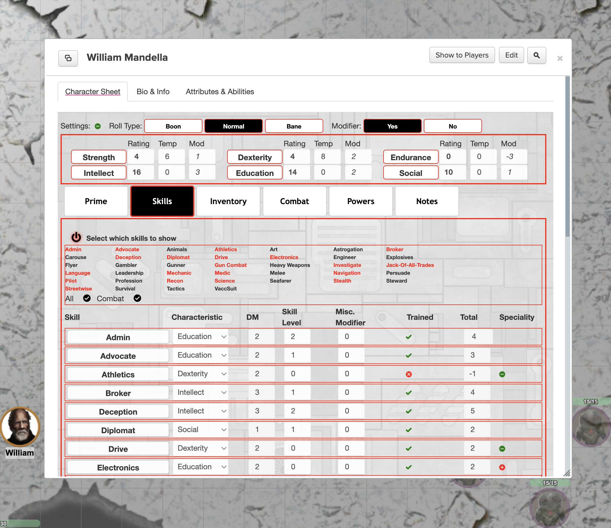Image resolution: width=611 pixels, height=528 pixels.
Task: Click the red power icon near Select skills
Action: pos(76,237)
